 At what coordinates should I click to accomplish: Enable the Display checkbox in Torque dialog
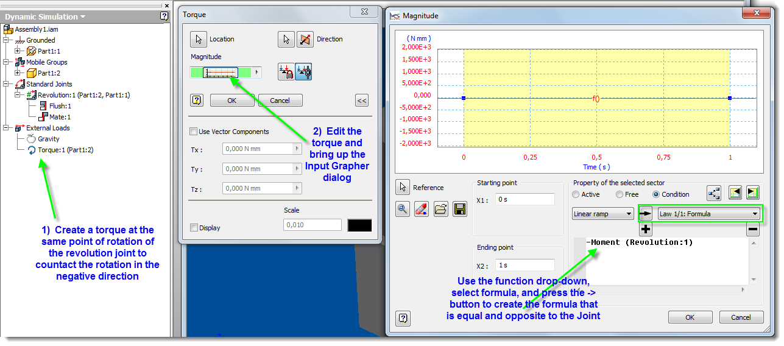coord(194,228)
